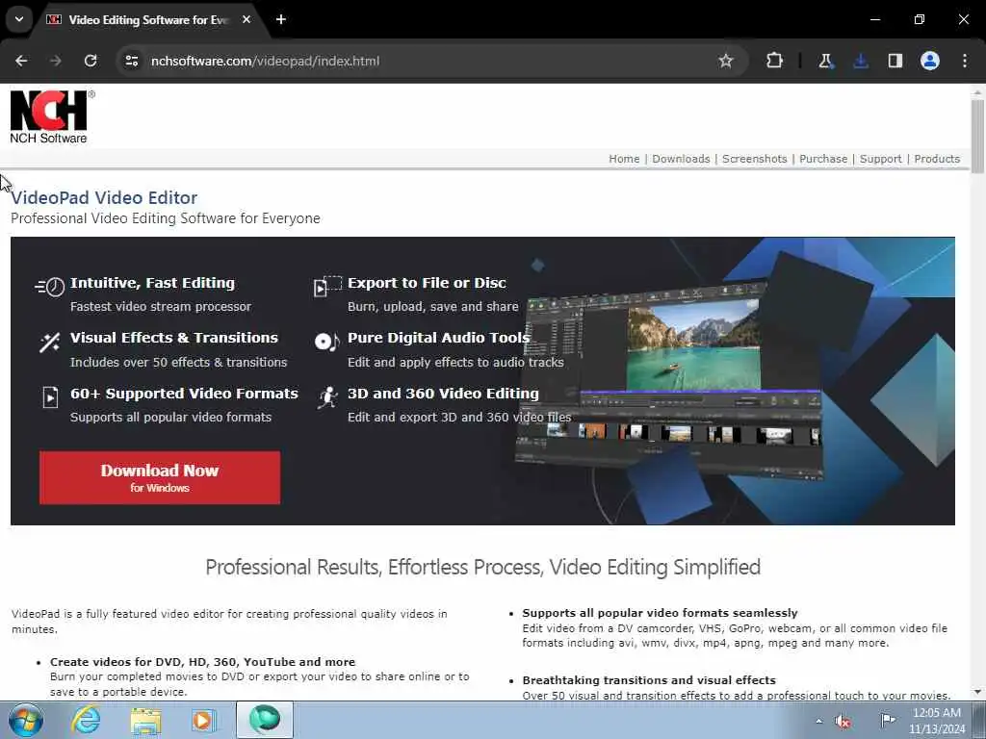Open the Downloads navigation link

pos(681,159)
